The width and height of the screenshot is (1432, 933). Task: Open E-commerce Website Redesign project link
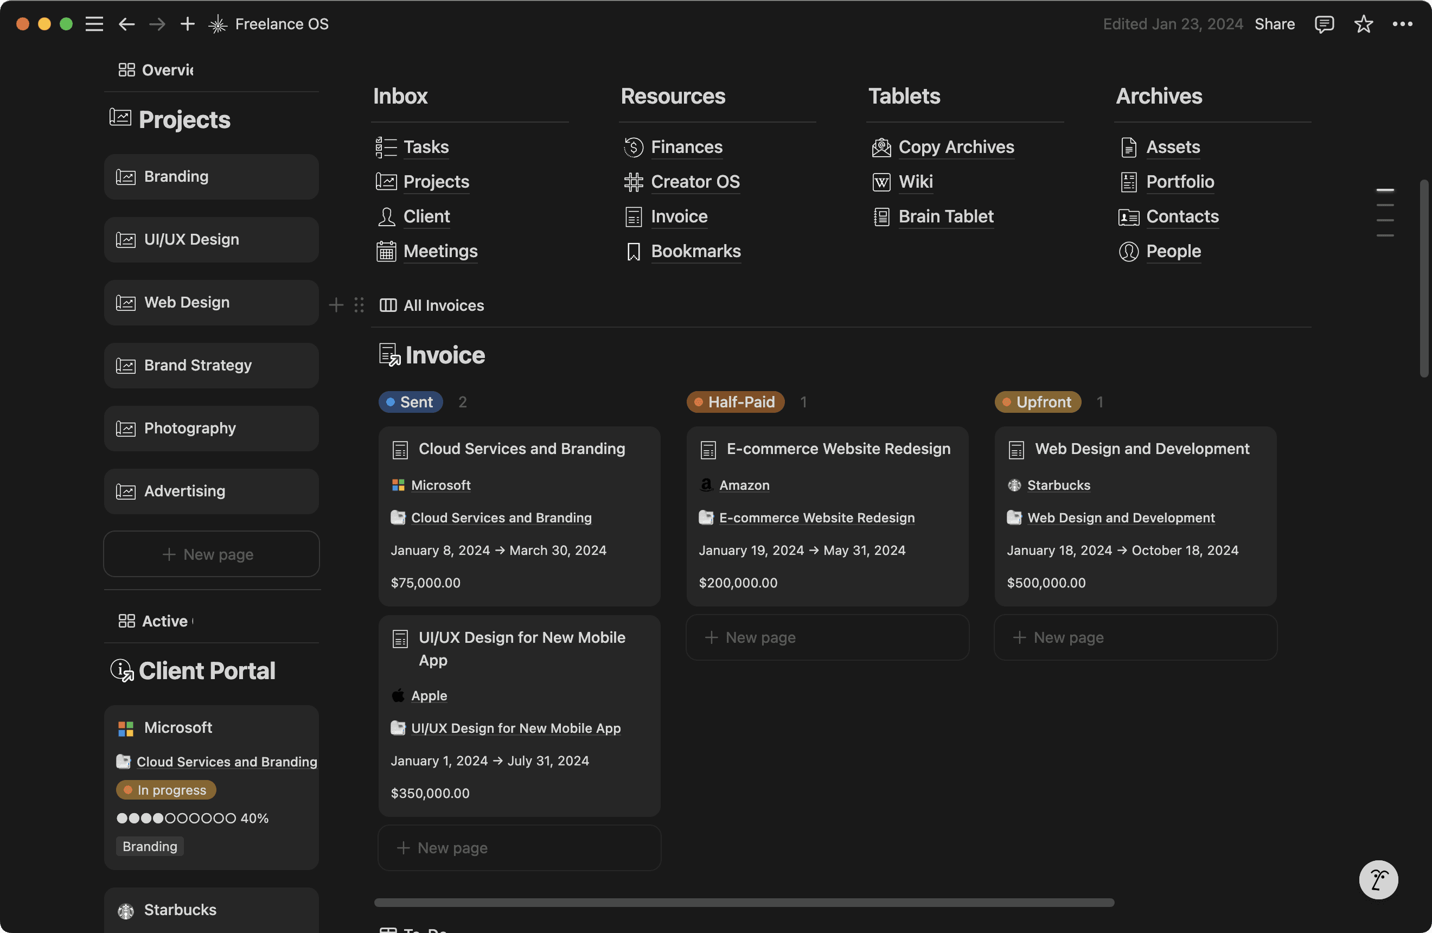pos(816,517)
